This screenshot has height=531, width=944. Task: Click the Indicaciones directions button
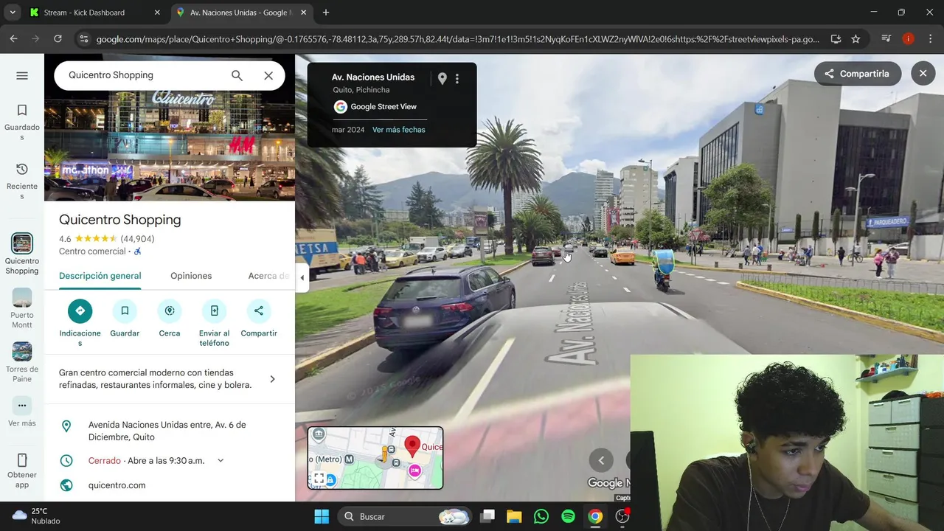pos(80,322)
